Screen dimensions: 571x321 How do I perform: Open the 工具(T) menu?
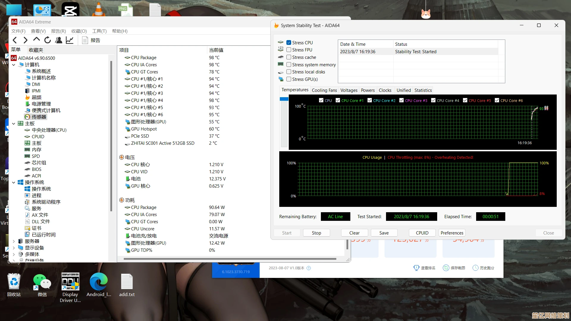pos(99,31)
